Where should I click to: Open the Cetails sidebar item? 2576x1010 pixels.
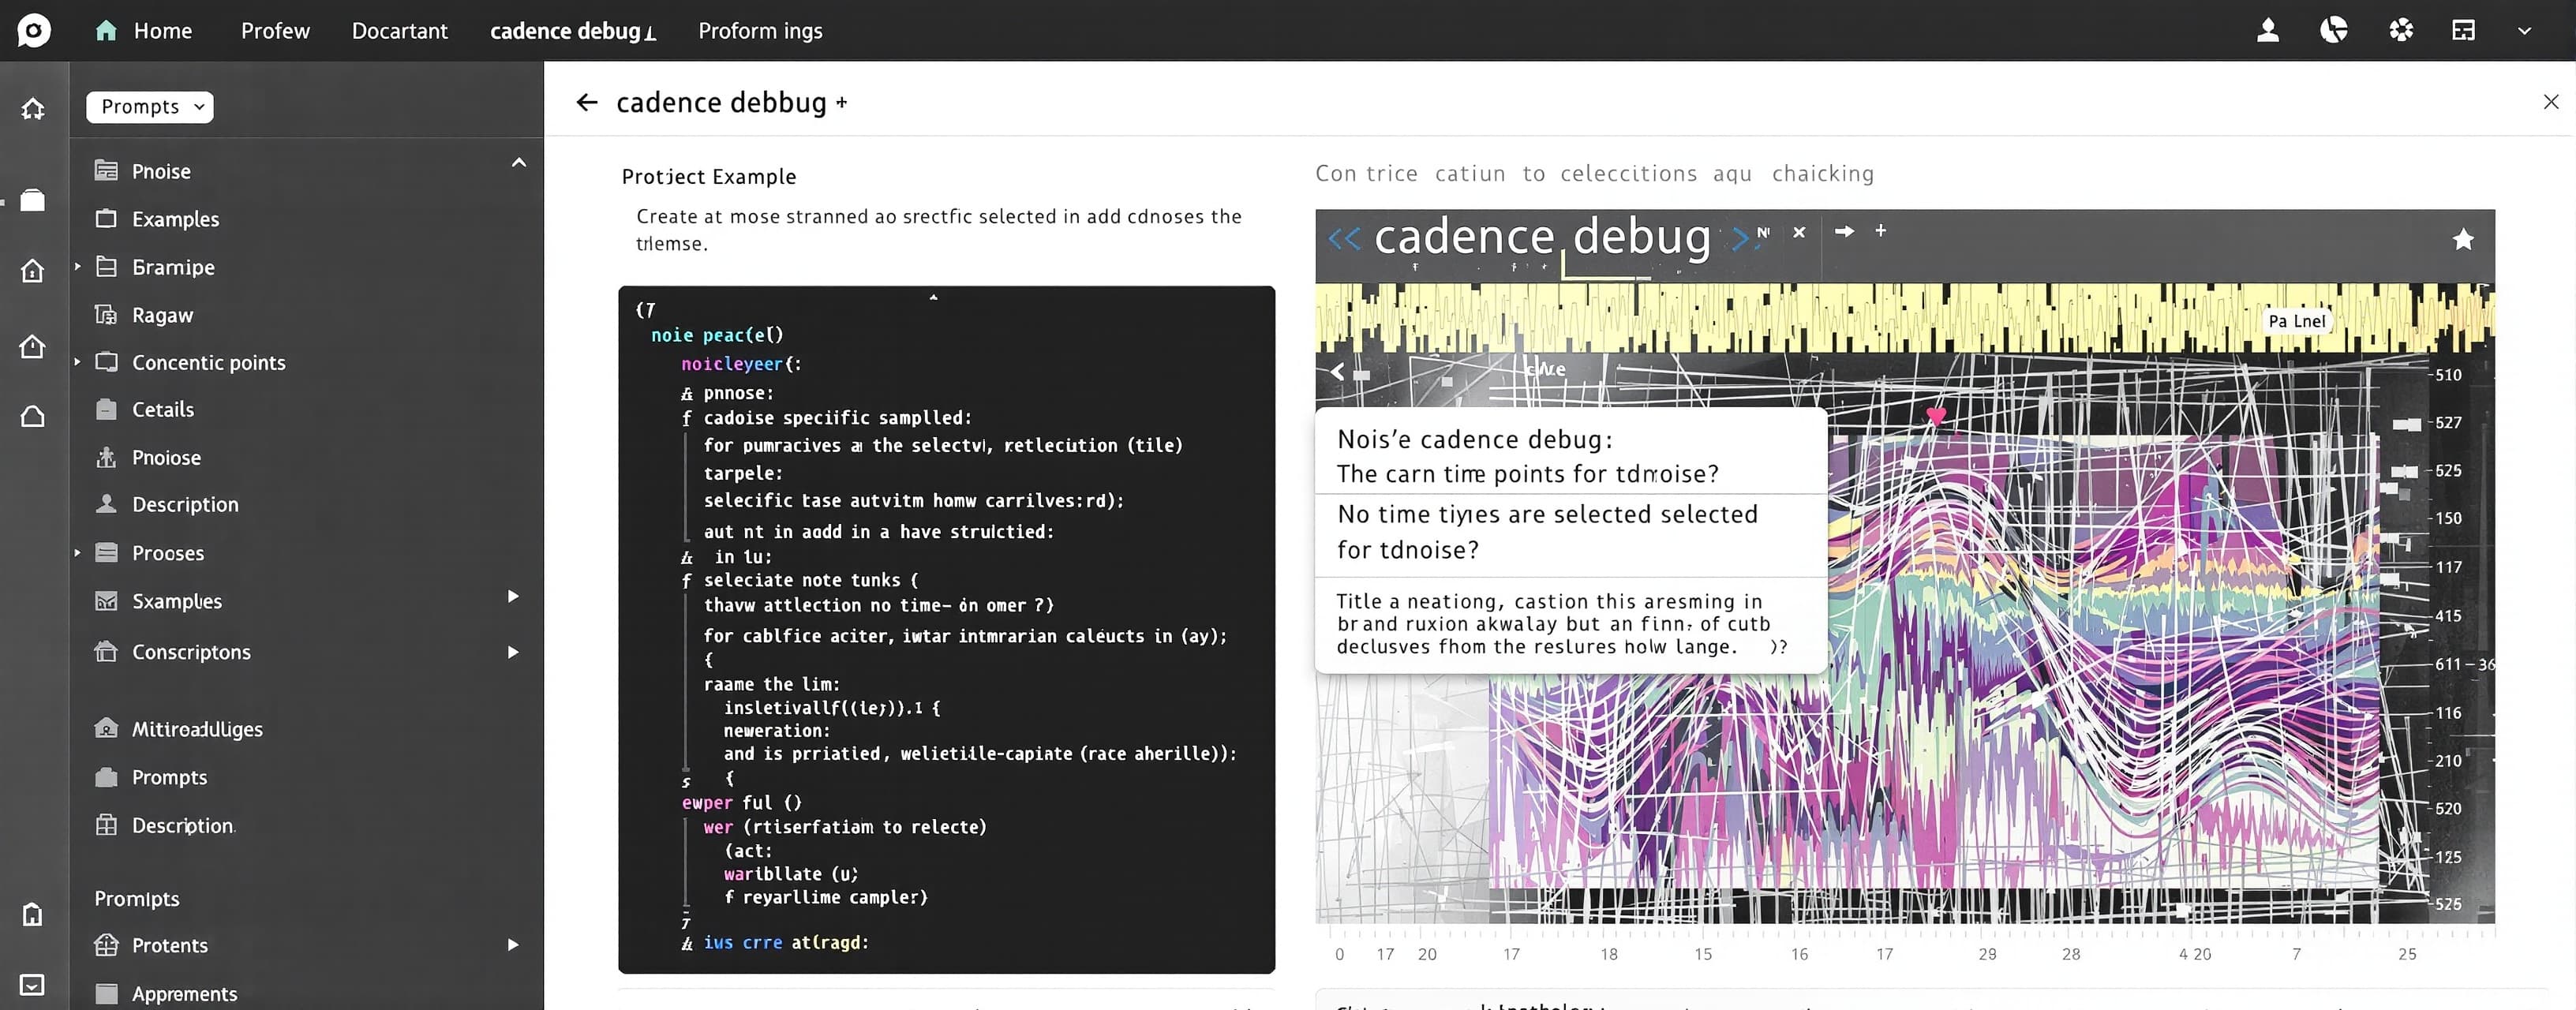[x=163, y=409]
